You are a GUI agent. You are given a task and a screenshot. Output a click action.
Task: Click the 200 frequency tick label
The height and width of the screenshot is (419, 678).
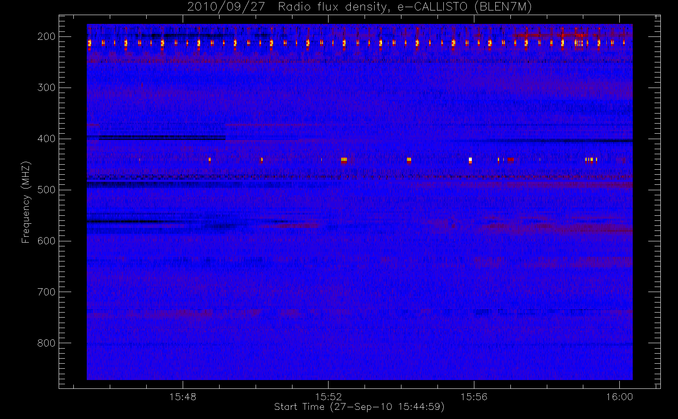click(47, 36)
